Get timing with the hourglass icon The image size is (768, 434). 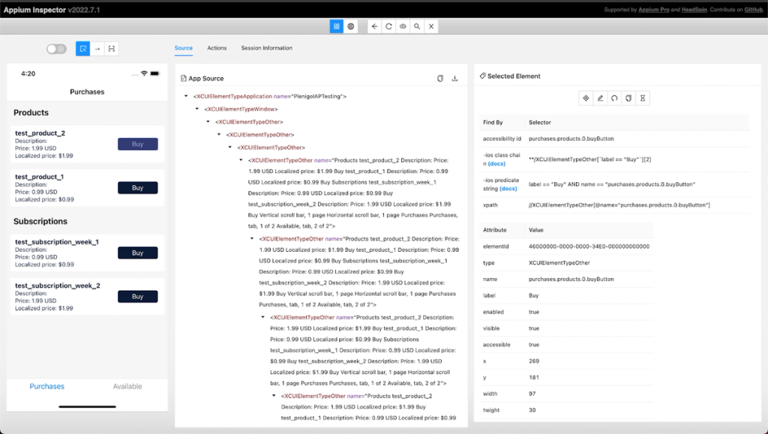coord(643,98)
